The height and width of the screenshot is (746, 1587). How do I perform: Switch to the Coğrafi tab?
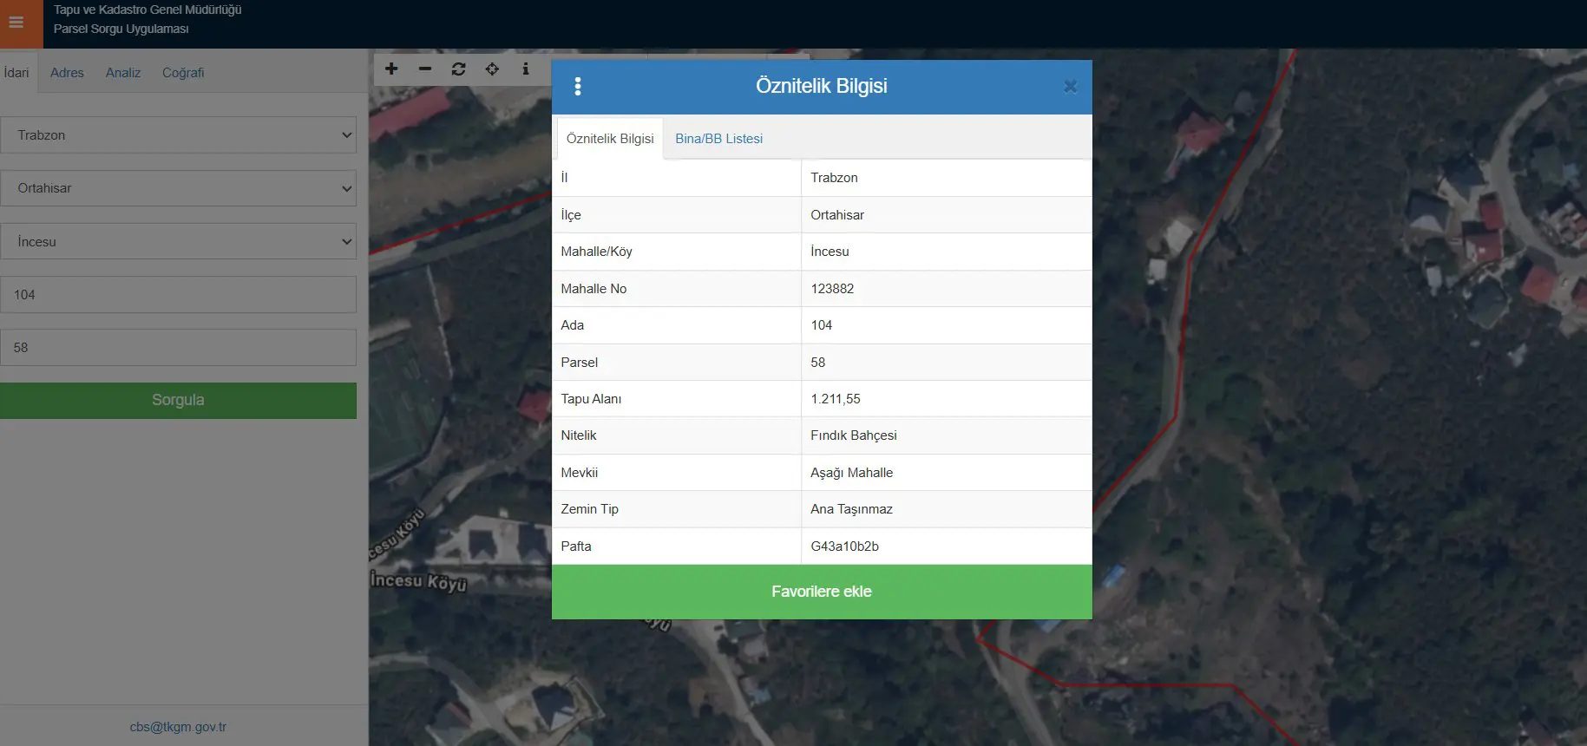[x=183, y=72]
